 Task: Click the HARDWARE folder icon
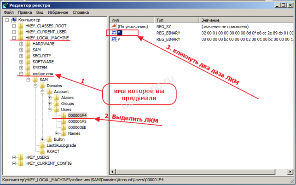(x=28, y=44)
